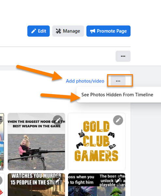
Task: Open the Watches You Murder meme photo
Action: 36,185
